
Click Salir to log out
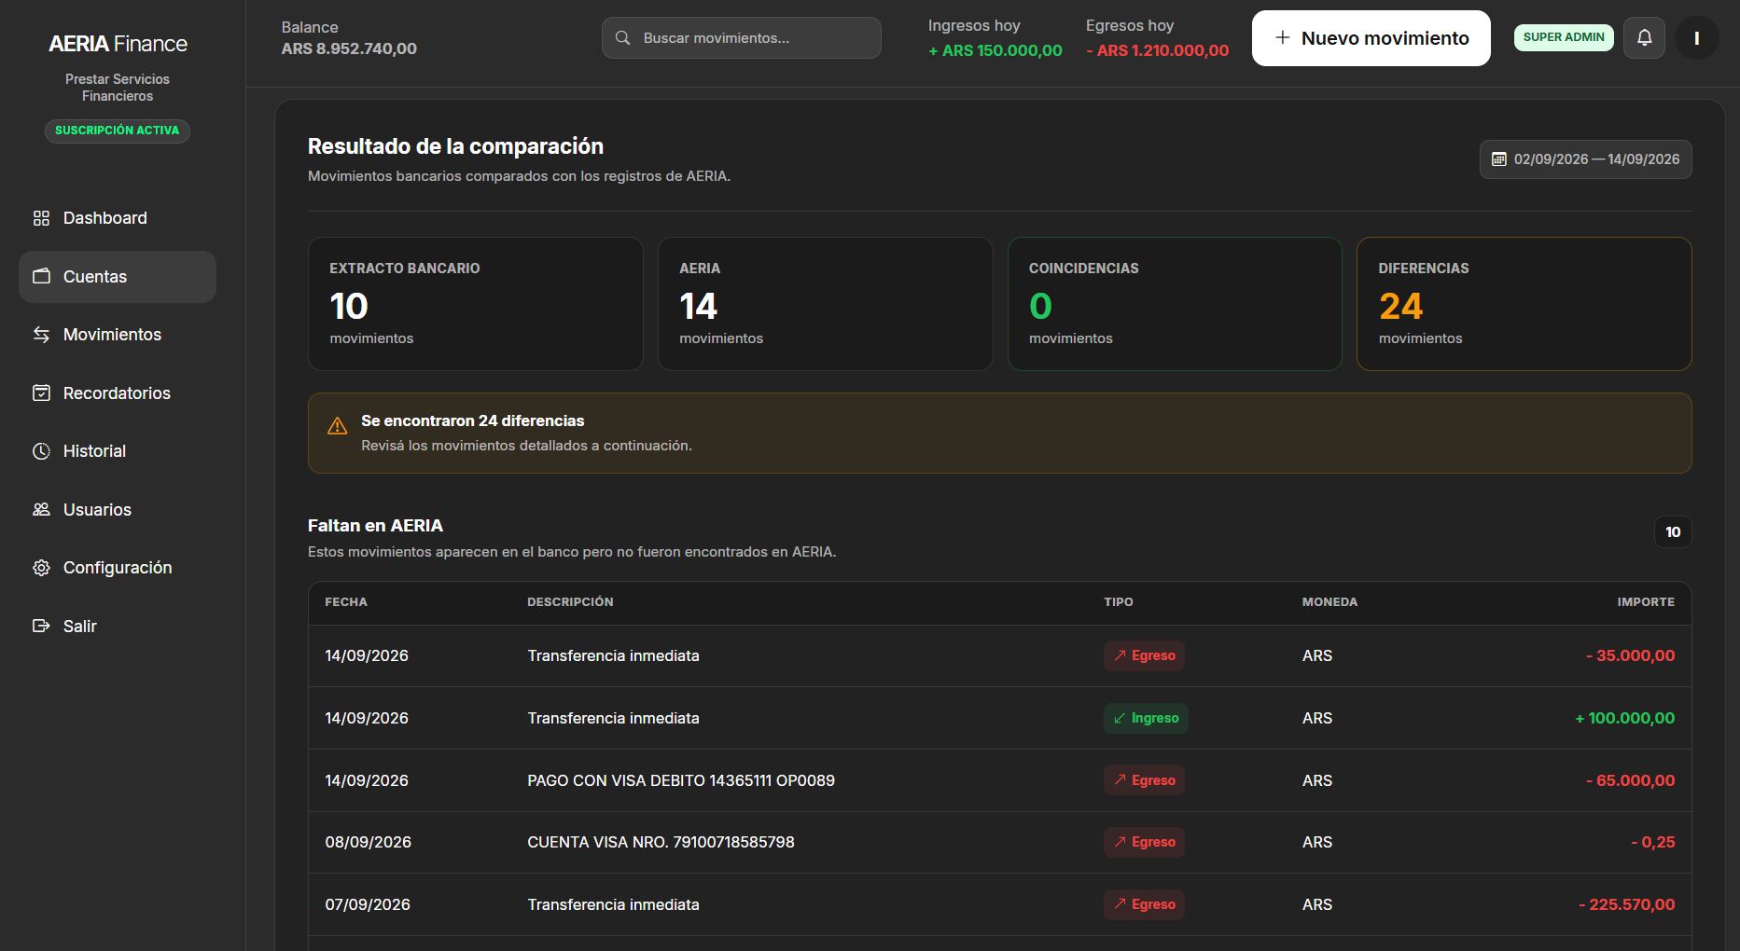(118, 627)
